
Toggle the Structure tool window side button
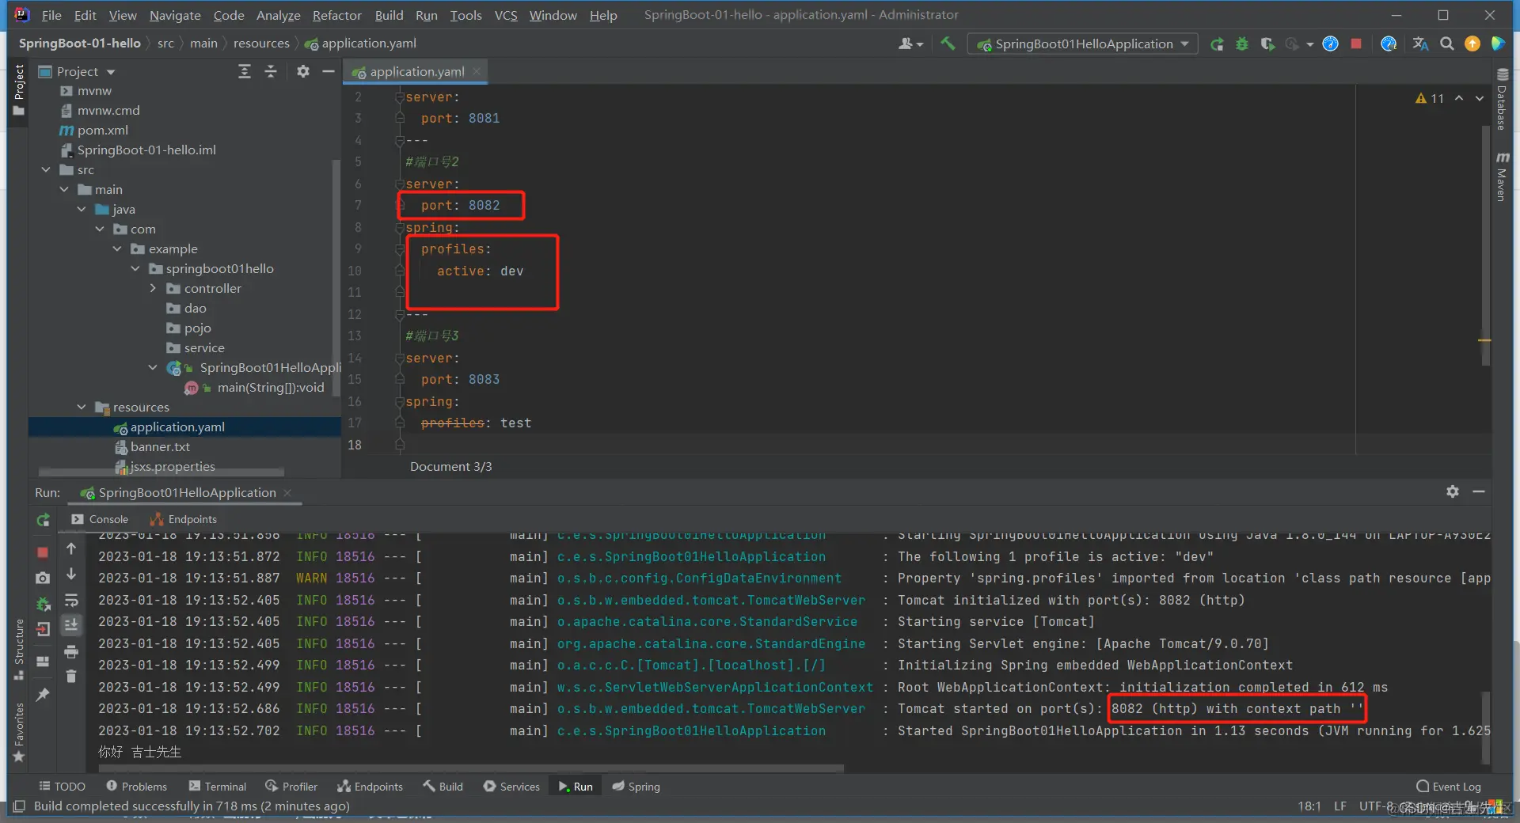18,649
